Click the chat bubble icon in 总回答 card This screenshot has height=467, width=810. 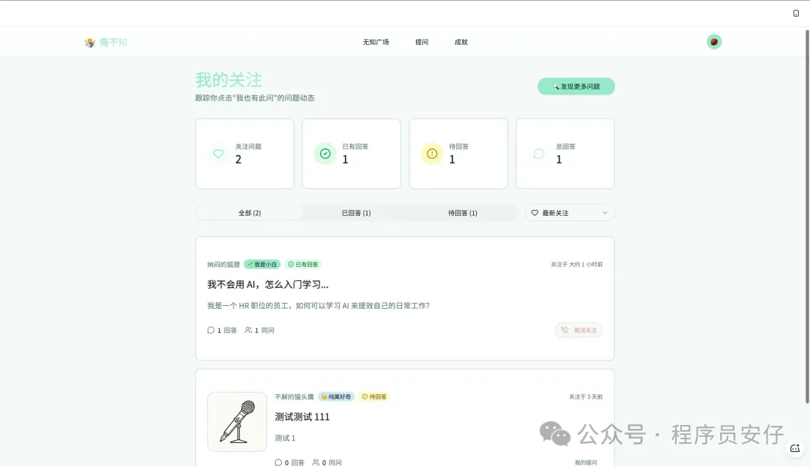click(x=538, y=154)
